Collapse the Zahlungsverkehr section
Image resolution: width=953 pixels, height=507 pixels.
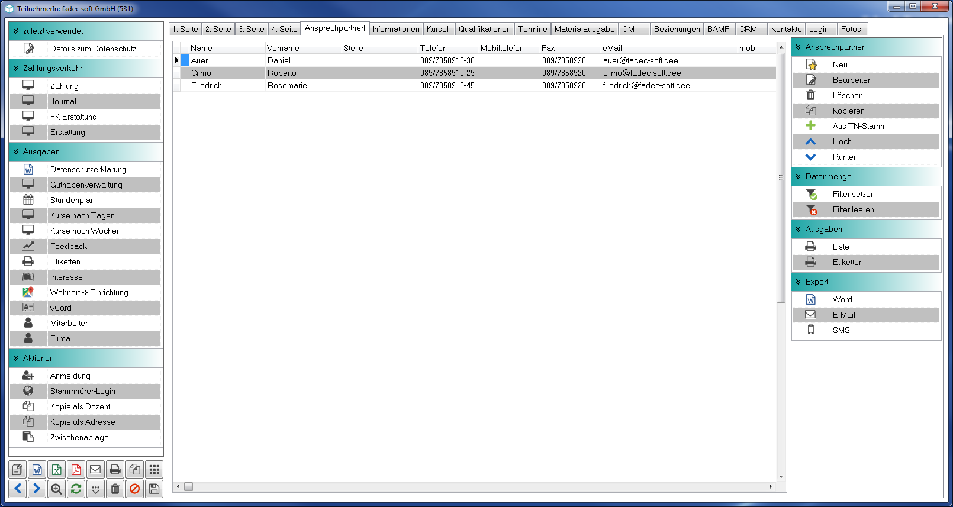16,68
